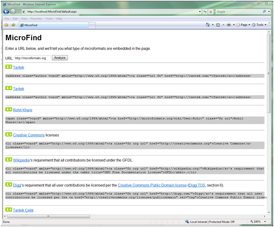Click the horizontal scrollbar left arrow
274x227 pixels.
[5, 217]
